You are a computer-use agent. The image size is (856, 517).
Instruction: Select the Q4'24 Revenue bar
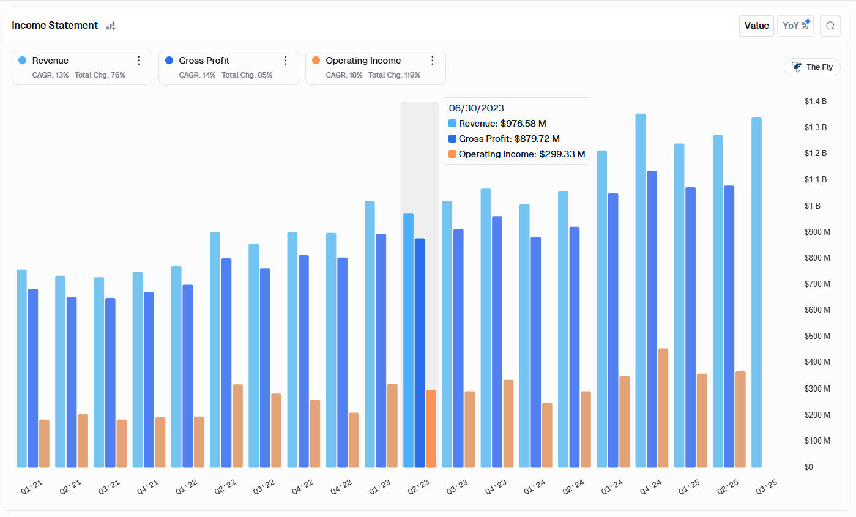point(640,291)
